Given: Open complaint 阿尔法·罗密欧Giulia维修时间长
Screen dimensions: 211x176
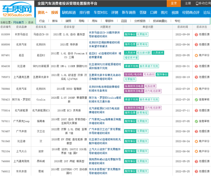Looking at the screenshot, I should (105, 99).
